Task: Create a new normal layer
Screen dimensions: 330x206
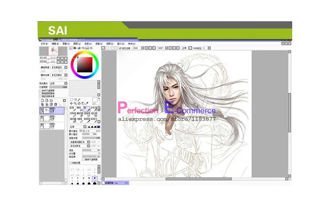Action: pyautogui.click(x=42, y=100)
